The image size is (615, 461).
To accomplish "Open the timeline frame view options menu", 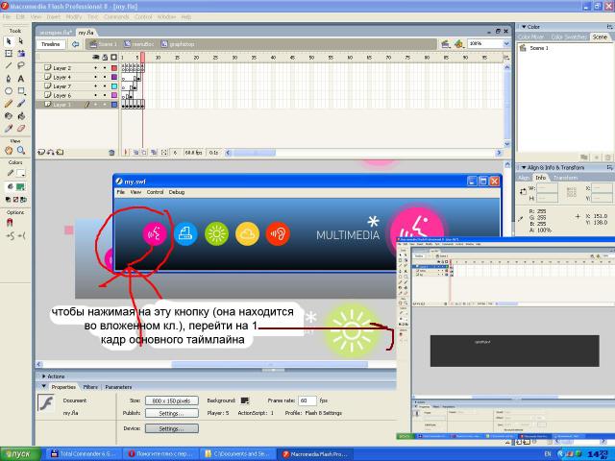I will coord(506,58).
